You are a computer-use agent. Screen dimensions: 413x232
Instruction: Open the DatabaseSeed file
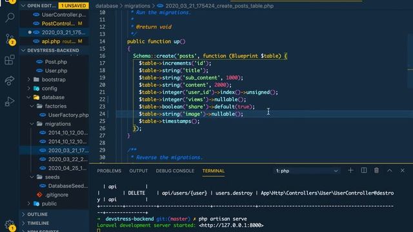tap(68, 186)
